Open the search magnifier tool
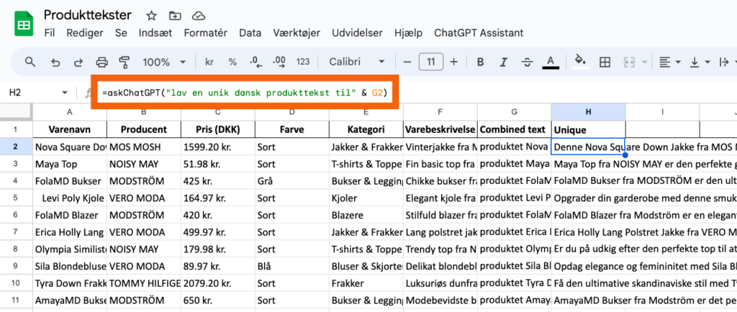The height and width of the screenshot is (312, 737). click(30, 62)
